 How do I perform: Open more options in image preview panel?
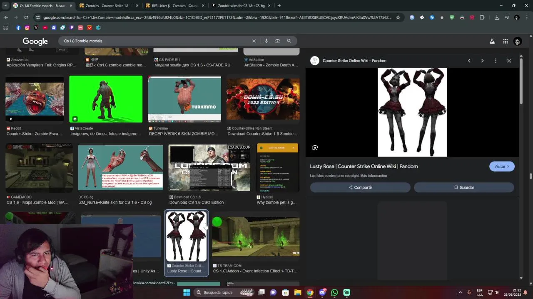[496, 61]
